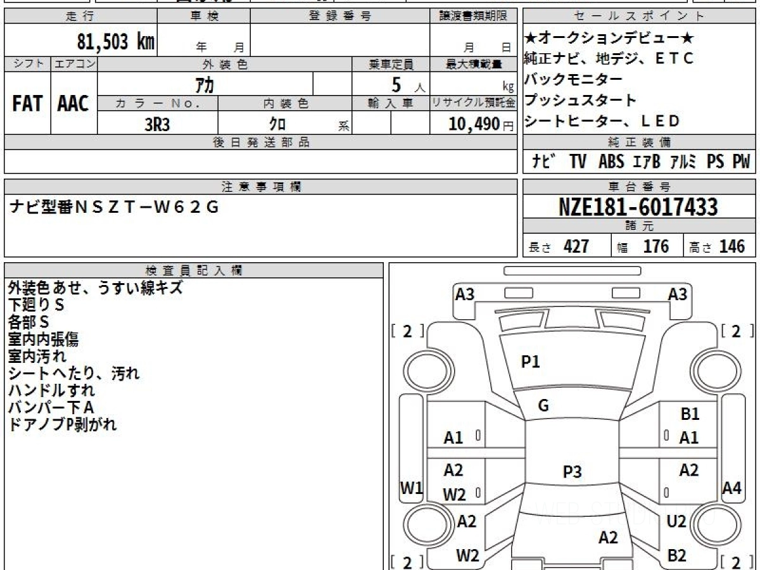Click the 譲渡書類期限 header cell
760x570 pixels.
(x=473, y=16)
